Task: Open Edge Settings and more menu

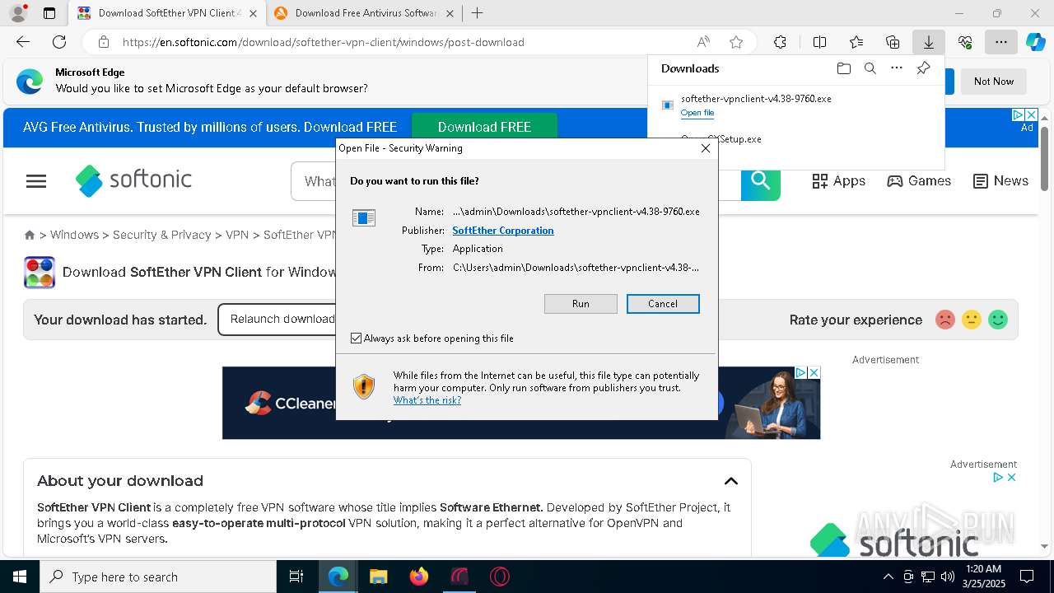Action: 1000,42
